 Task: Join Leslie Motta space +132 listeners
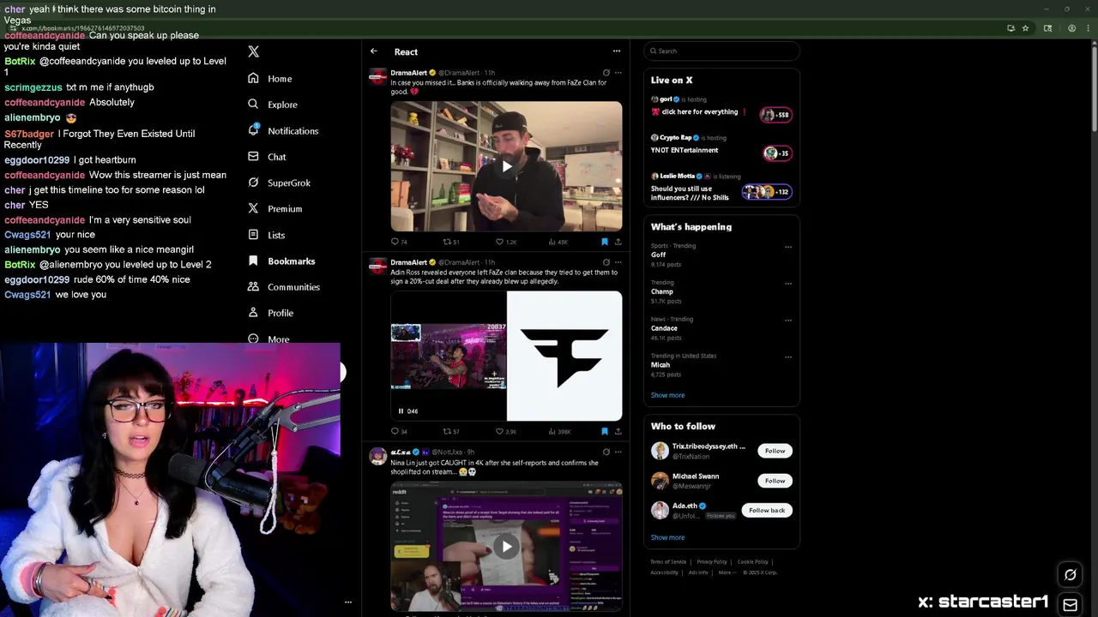pos(766,192)
